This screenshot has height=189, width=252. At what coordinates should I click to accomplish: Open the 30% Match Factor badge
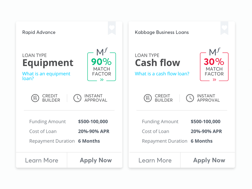(x=214, y=67)
